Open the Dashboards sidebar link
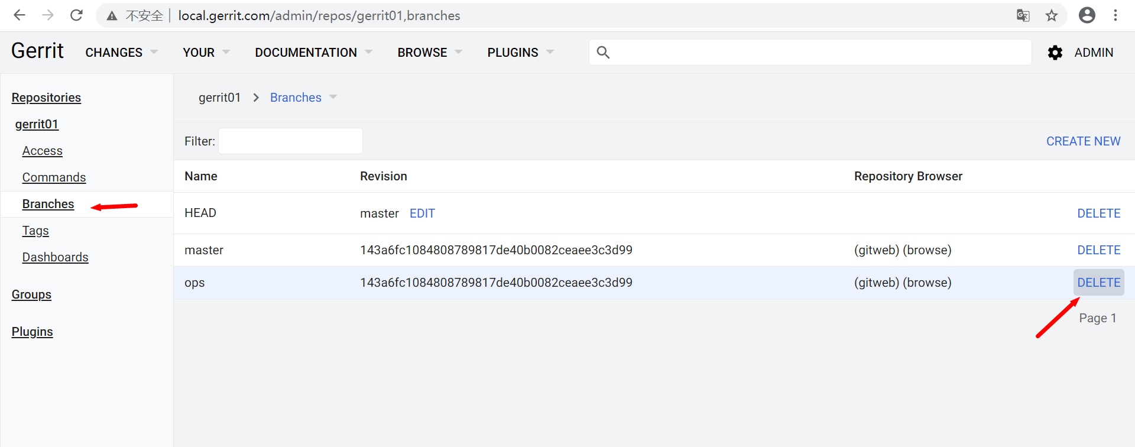Image resolution: width=1135 pixels, height=447 pixels. 55,257
